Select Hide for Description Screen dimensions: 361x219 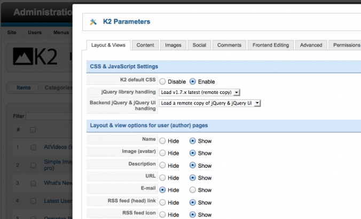point(162,166)
